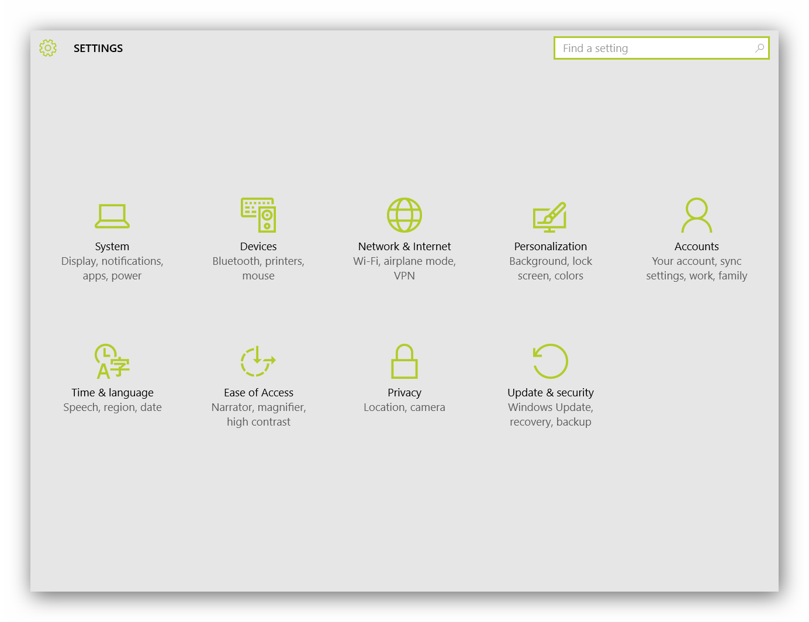Click 'Display, notifications, apps, power' text
809x622 pixels.
click(x=112, y=268)
